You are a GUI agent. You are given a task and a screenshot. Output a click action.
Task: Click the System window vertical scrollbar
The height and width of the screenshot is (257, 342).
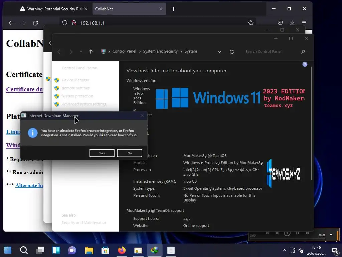[311, 123]
